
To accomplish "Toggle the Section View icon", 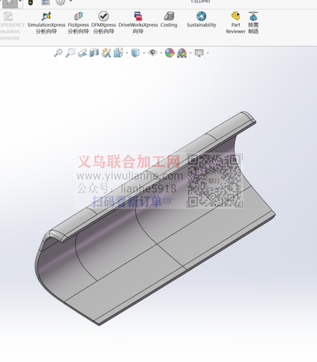I will pos(94,53).
